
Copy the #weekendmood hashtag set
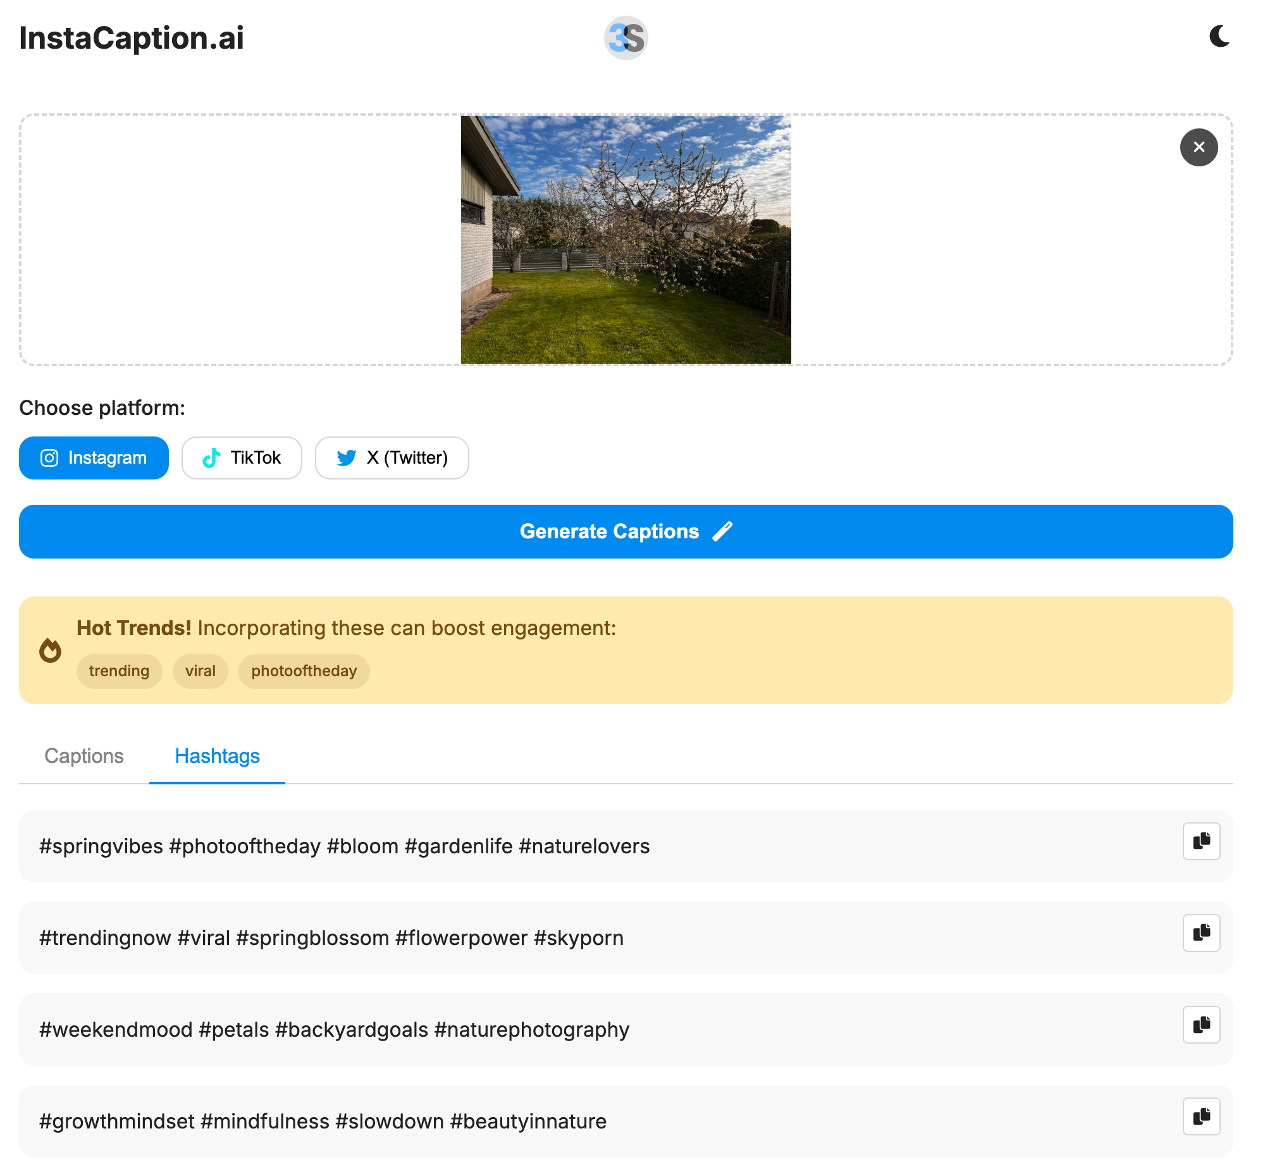tap(1201, 1025)
